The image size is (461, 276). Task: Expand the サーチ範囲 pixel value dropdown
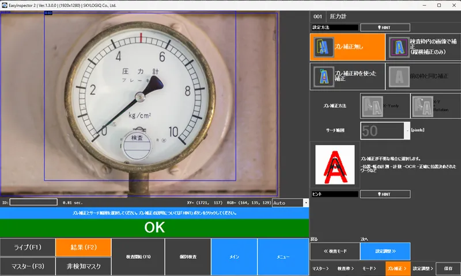click(x=408, y=131)
